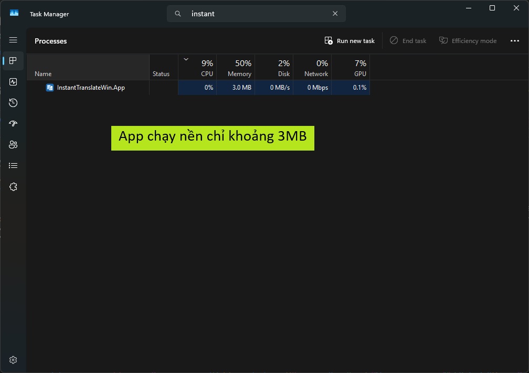Image resolution: width=529 pixels, height=373 pixels.
Task: Open the Services sidebar icon
Action: point(13,187)
